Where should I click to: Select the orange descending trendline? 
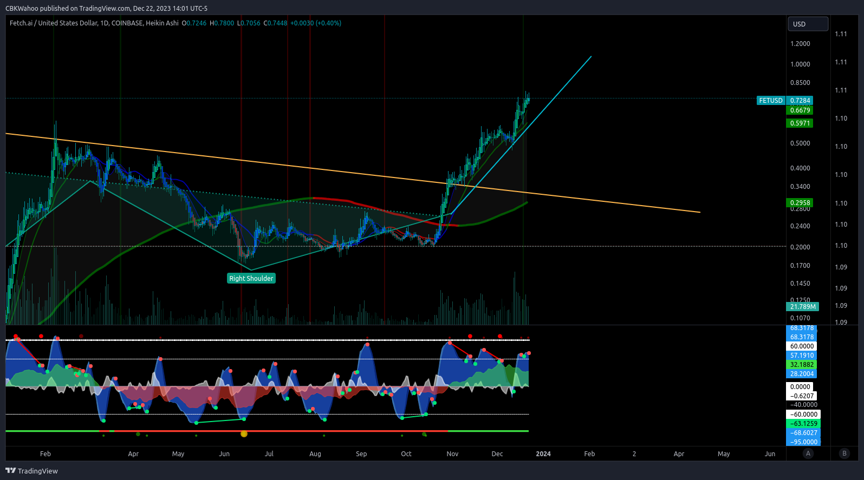(352, 172)
